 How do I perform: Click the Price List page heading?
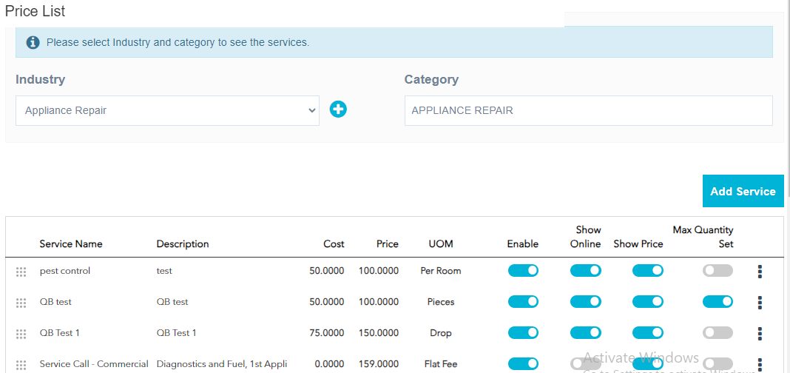[x=36, y=10]
